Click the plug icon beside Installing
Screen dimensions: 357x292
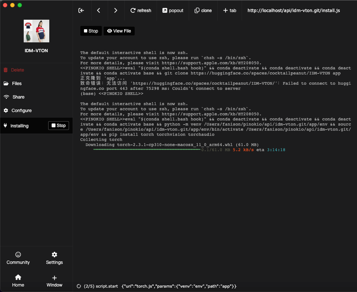[5, 126]
